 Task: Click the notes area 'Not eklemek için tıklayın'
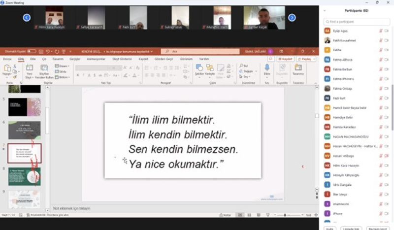(x=71, y=208)
